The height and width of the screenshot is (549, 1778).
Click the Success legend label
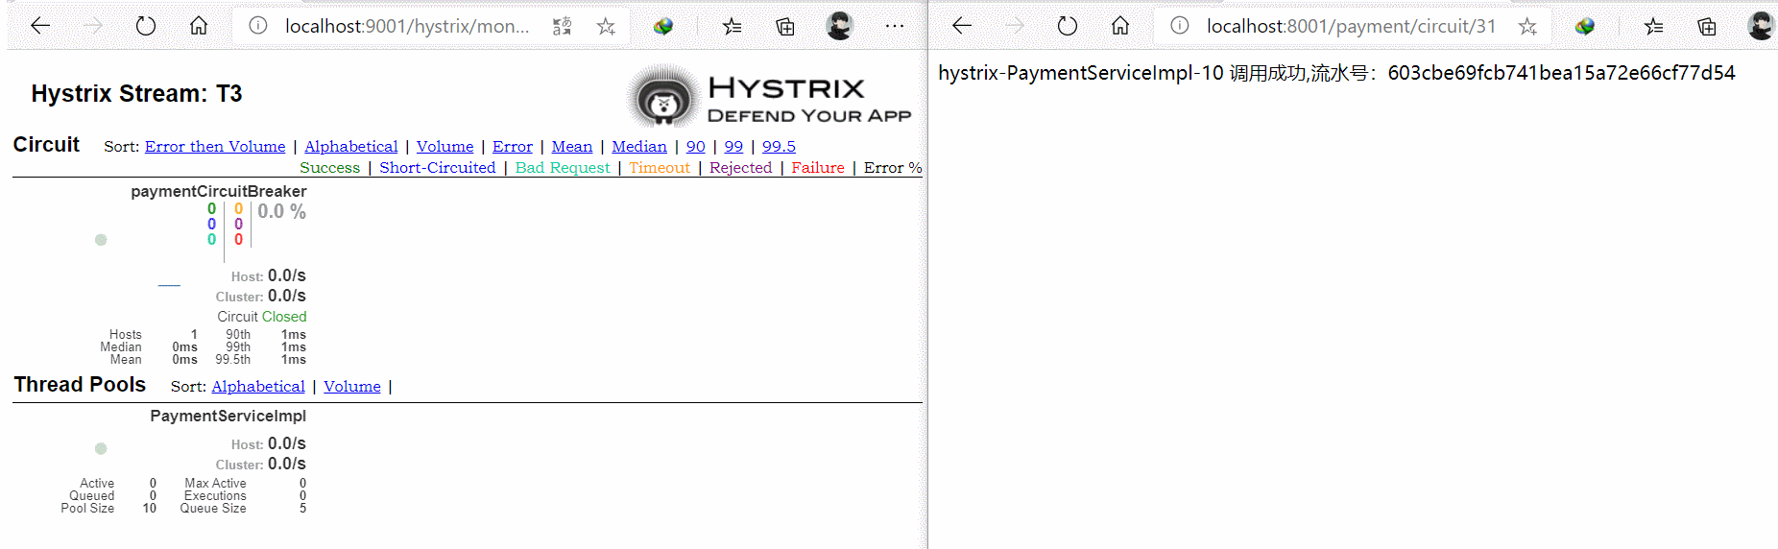click(329, 167)
